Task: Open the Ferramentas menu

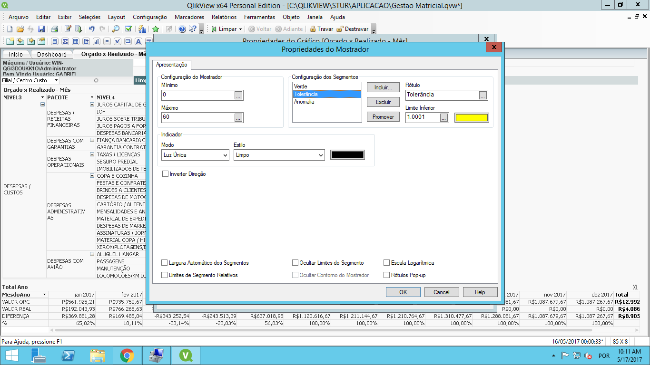Action: pos(259,17)
